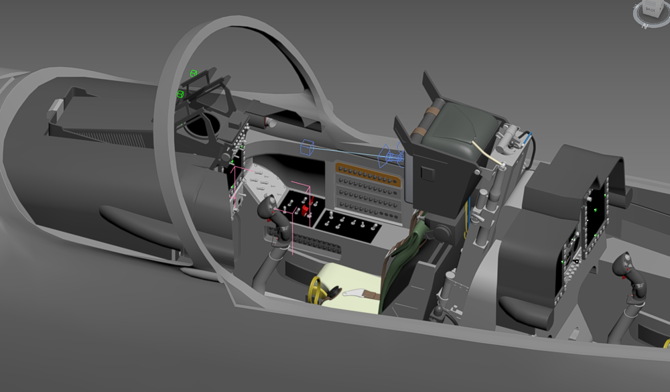Select the lower green helper box on the HUD
The width and height of the screenshot is (670, 392).
click(x=180, y=94)
